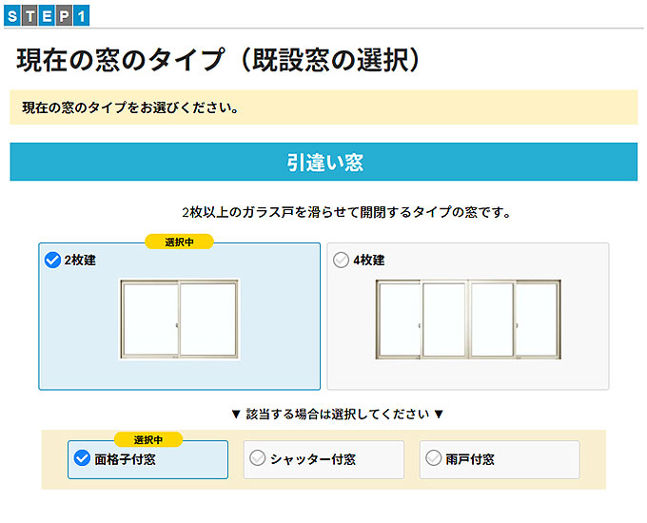Click the yellow 選択中 badge above 2枚建
647x523 pixels.
coord(179,242)
